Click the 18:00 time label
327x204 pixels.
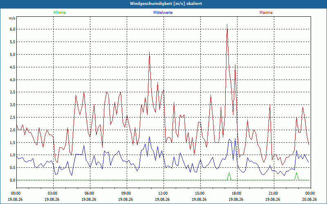pos(236,193)
